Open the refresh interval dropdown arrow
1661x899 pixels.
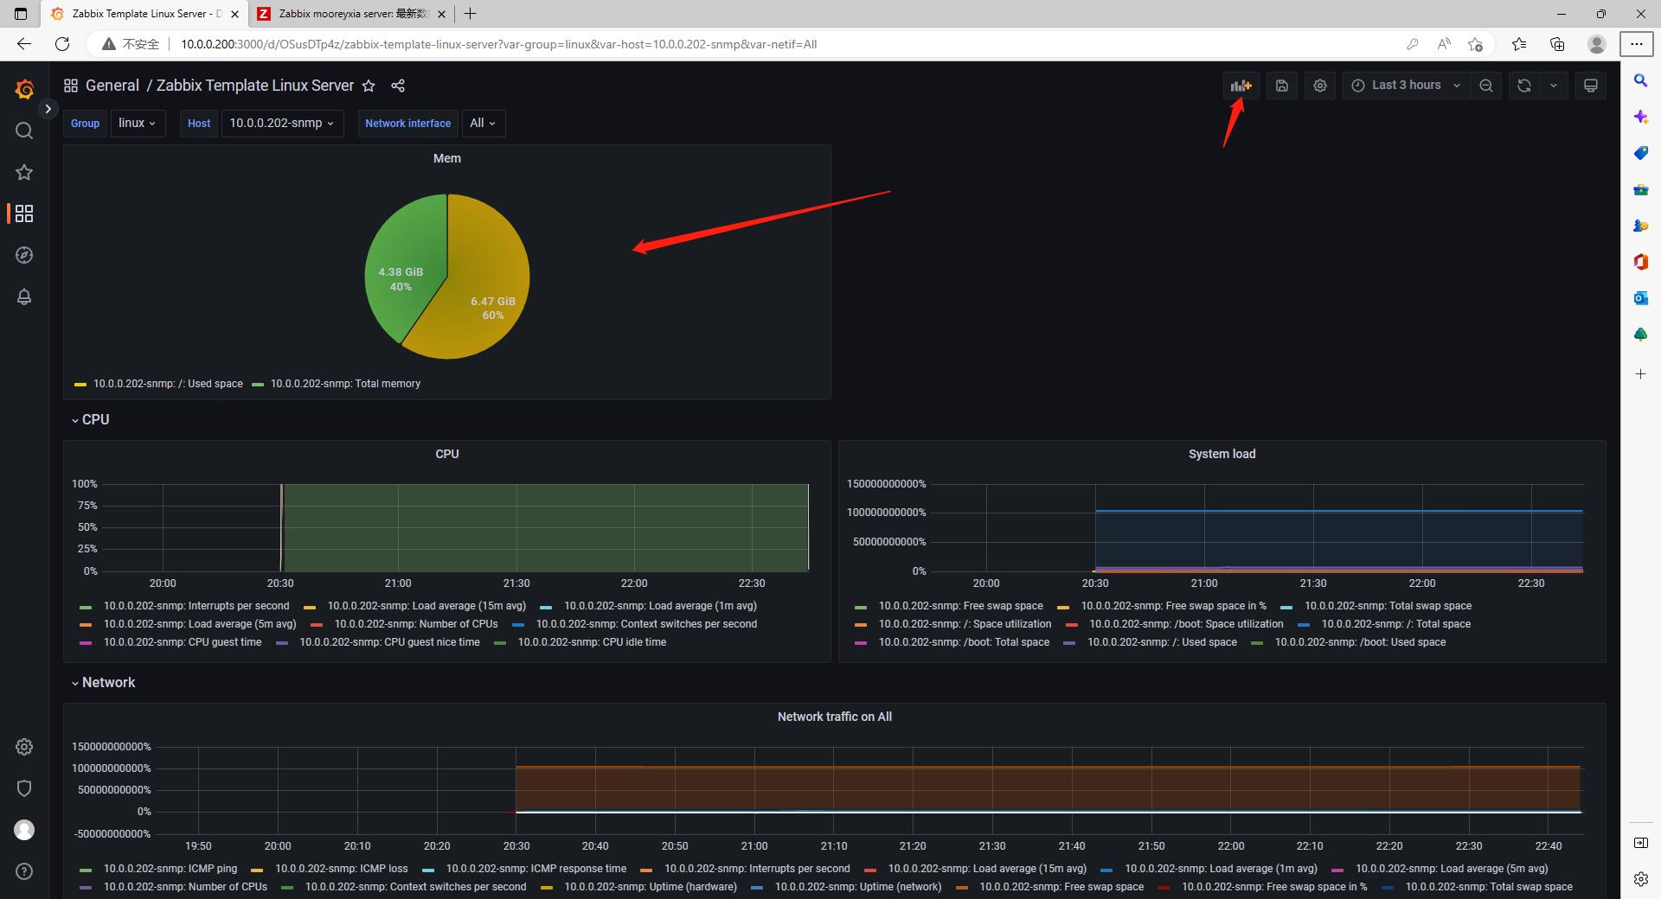[x=1554, y=86]
